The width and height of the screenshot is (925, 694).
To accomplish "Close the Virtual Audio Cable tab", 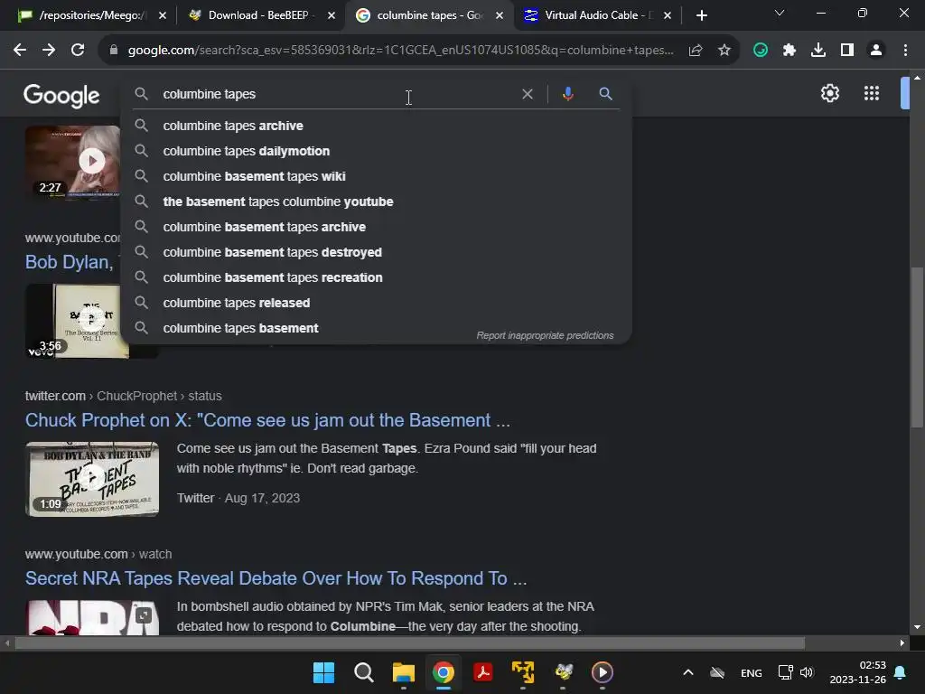I will 668,15.
